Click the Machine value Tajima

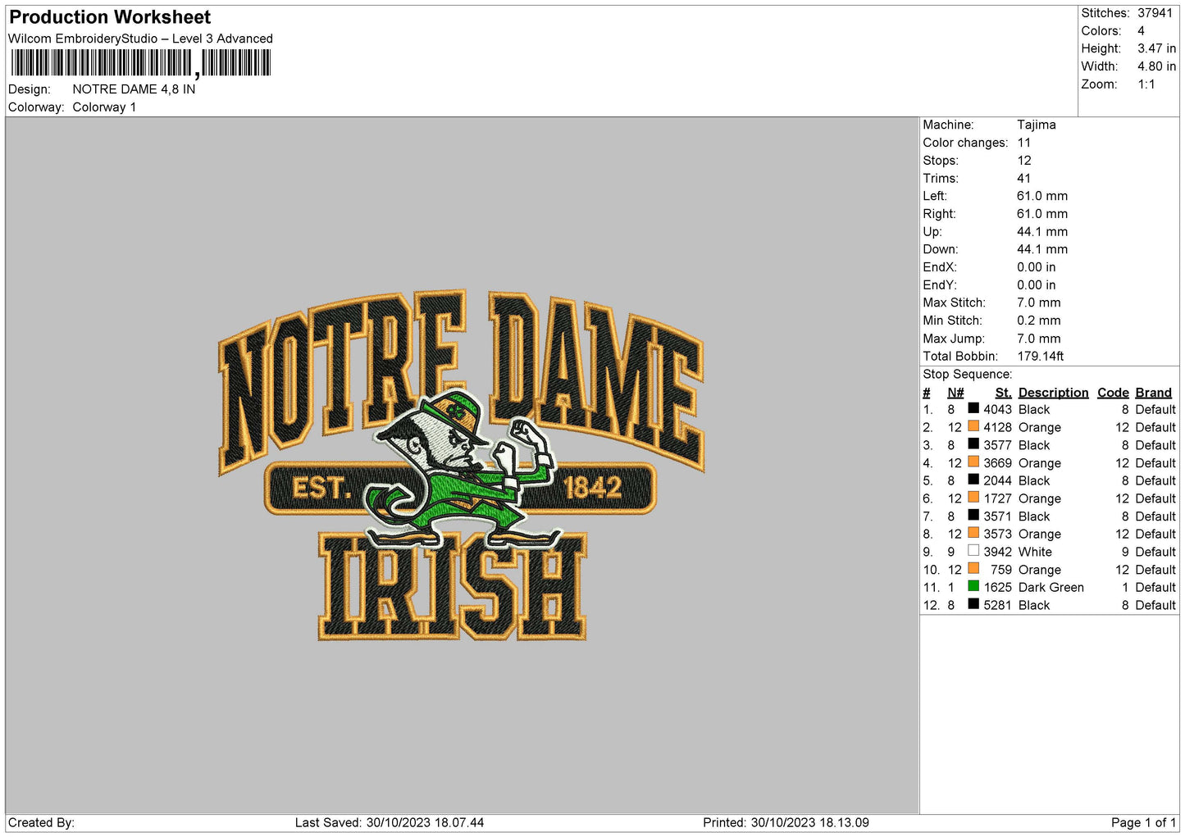[x=1037, y=125]
